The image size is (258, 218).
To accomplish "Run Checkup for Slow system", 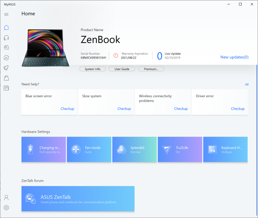I will pos(124,109).
